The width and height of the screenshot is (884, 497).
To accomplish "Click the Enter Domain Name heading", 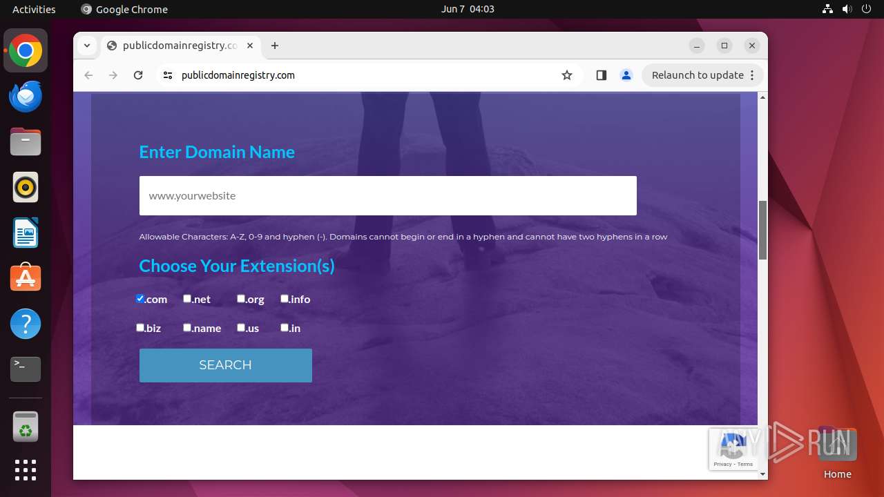I will (x=217, y=152).
